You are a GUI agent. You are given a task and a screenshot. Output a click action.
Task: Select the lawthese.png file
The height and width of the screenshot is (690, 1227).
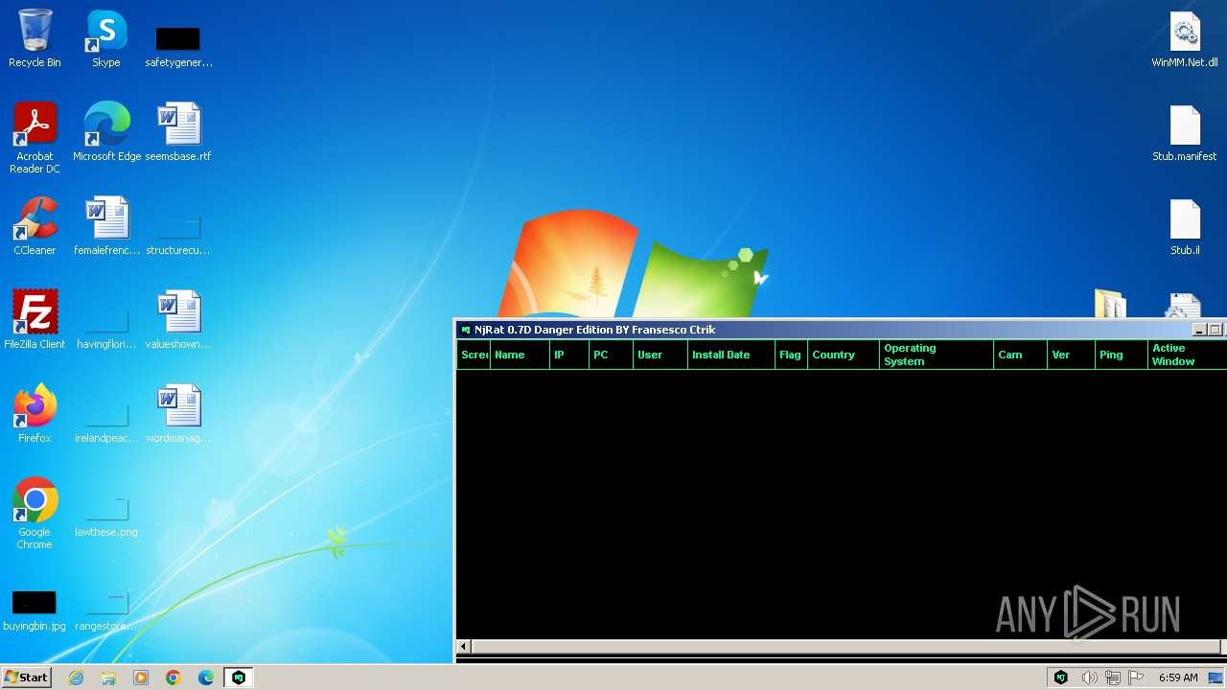click(106, 517)
